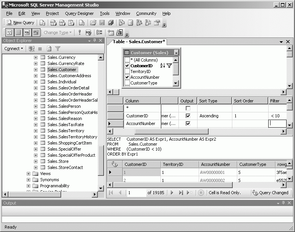
Task: Click the Database Engine Query icon
Action: pyautogui.click(x=42, y=23)
